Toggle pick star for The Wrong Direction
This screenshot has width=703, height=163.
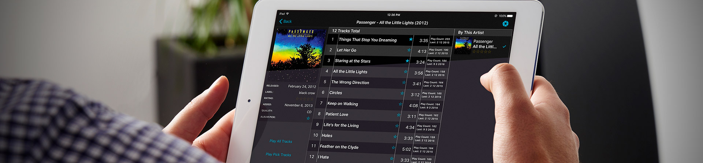point(404,82)
